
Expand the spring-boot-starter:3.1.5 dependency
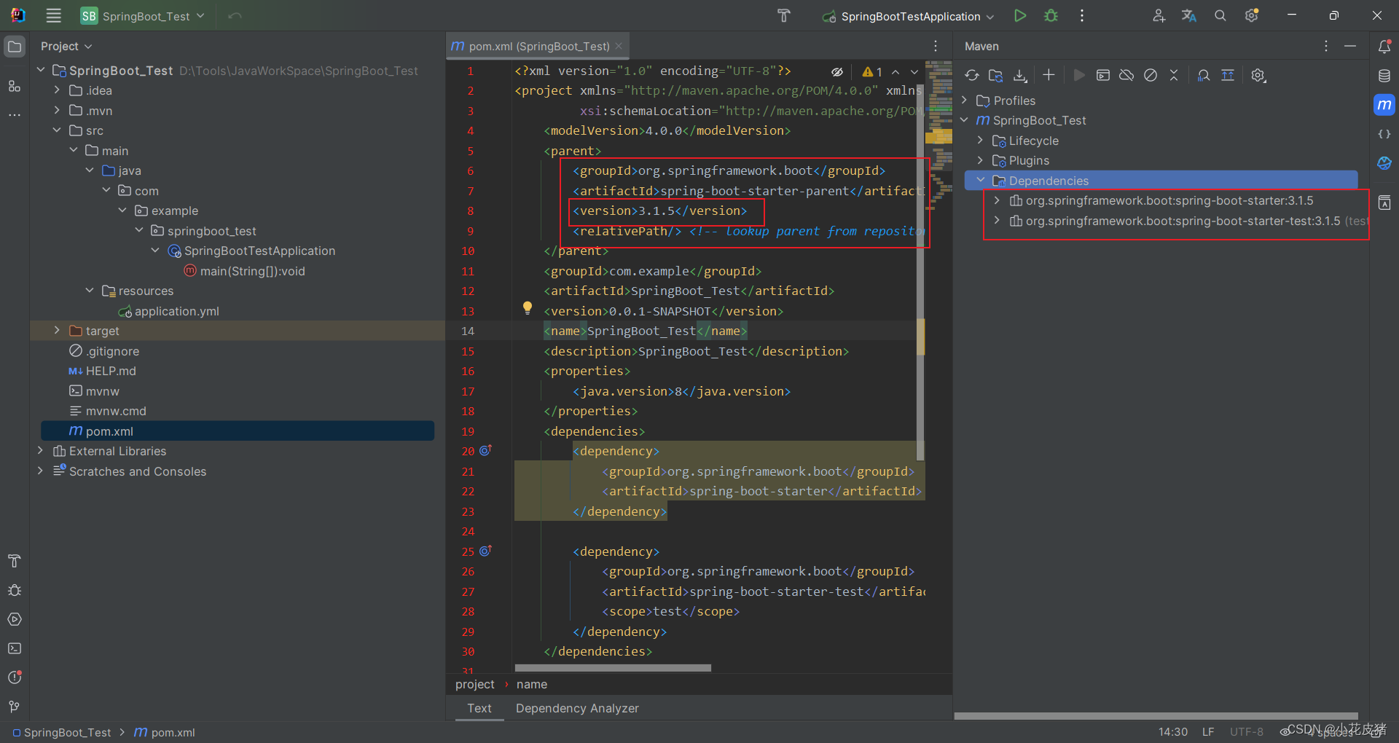coord(997,200)
